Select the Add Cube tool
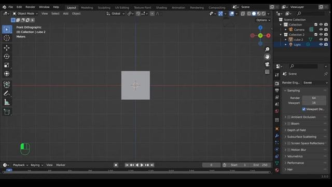Screen dimensions: 332x187 click(7, 112)
